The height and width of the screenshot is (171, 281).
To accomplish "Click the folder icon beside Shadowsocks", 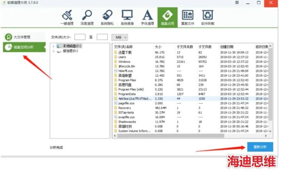I will click(116, 122).
